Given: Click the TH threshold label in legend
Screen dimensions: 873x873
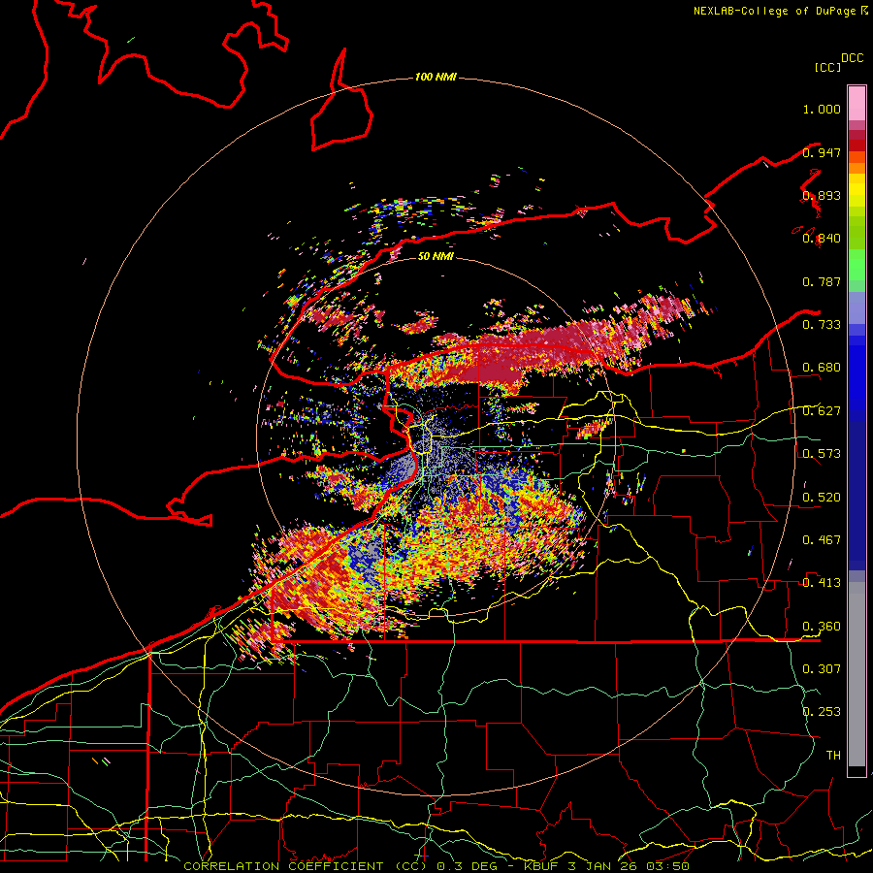Looking at the screenshot, I should [x=833, y=755].
